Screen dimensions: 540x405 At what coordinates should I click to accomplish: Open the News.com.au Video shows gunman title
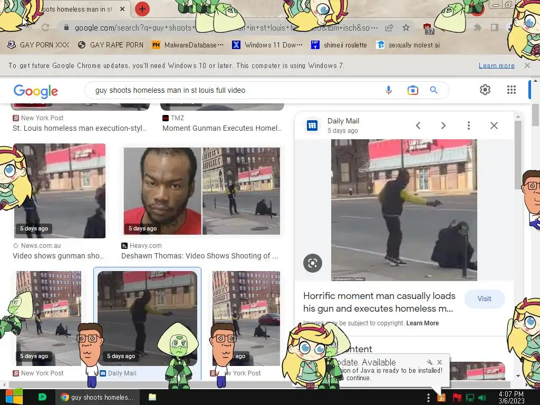click(x=58, y=256)
